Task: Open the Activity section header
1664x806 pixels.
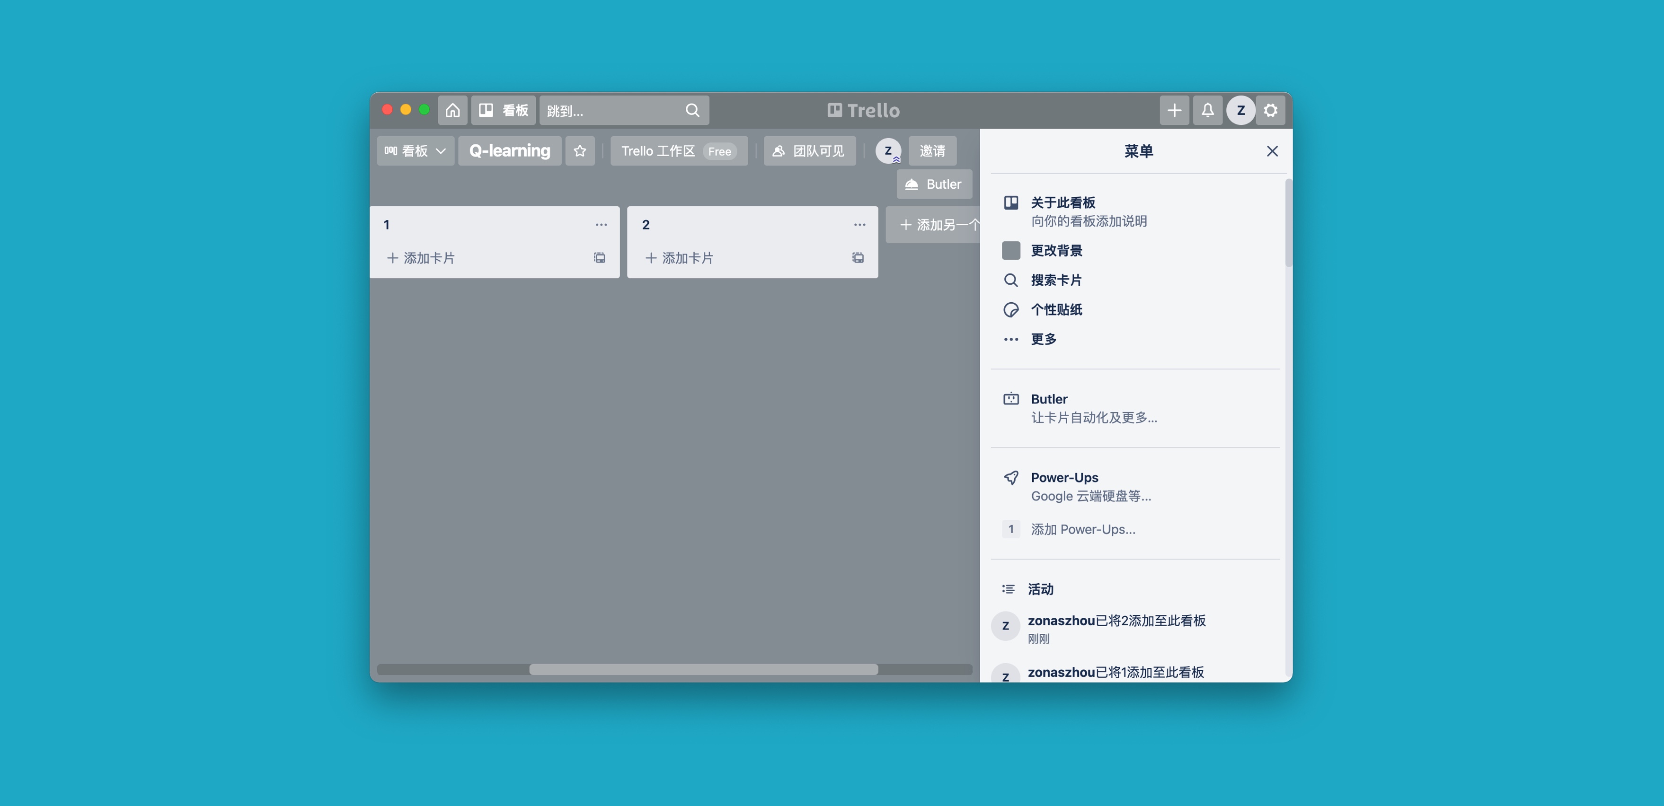Action: [1040, 589]
